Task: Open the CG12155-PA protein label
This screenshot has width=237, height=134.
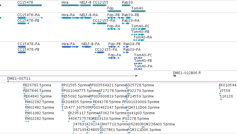Action: (x=106, y=50)
